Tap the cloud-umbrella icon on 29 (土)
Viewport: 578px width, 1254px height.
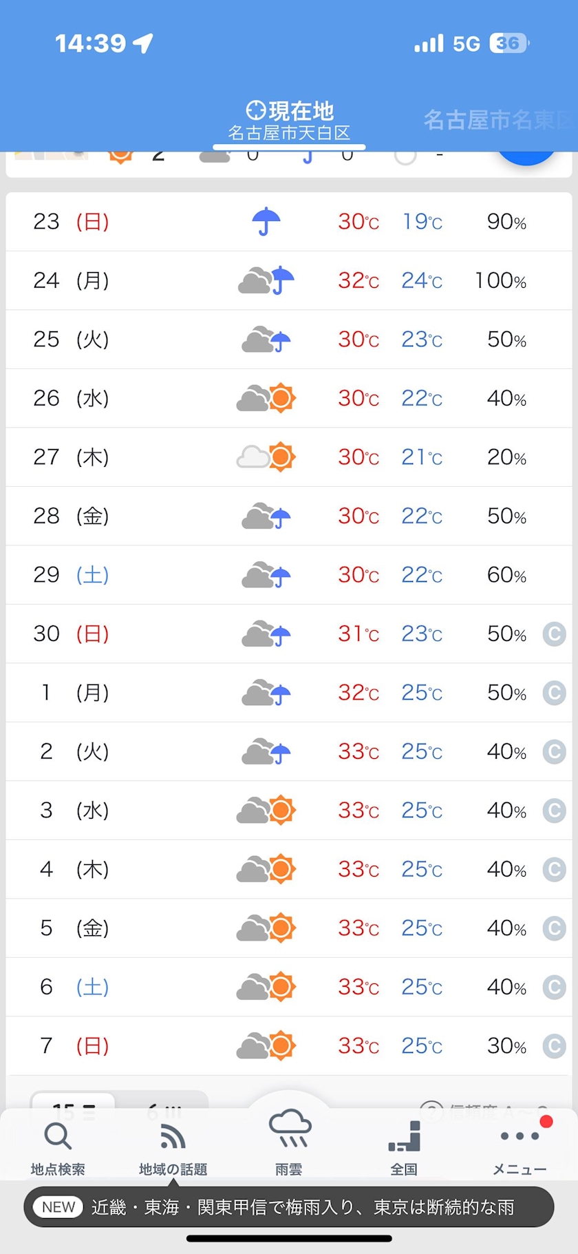[x=266, y=575]
